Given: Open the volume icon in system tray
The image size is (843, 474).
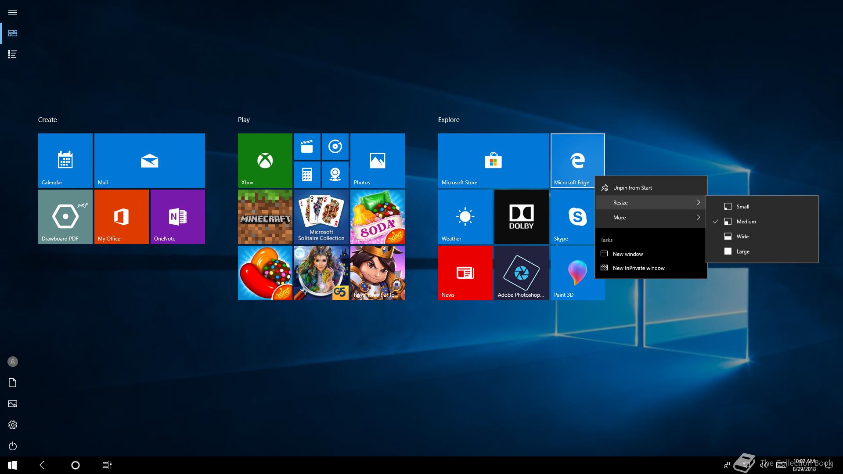Looking at the screenshot, I should (764, 465).
